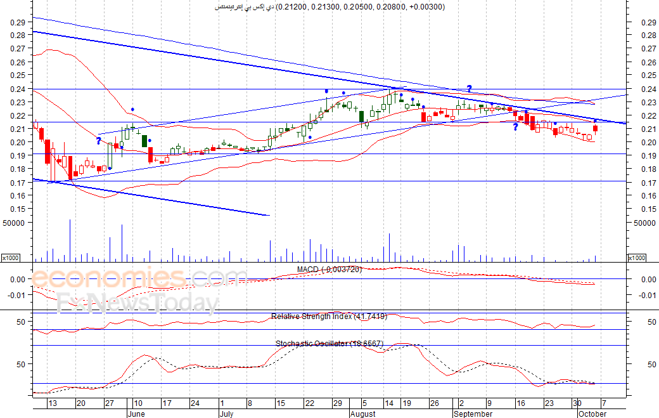Click the date label 17 on time axis
659x418 pixels.
[x=167, y=403]
